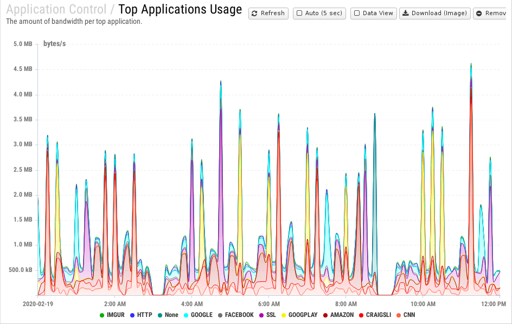Click the download tray icon

click(405, 14)
